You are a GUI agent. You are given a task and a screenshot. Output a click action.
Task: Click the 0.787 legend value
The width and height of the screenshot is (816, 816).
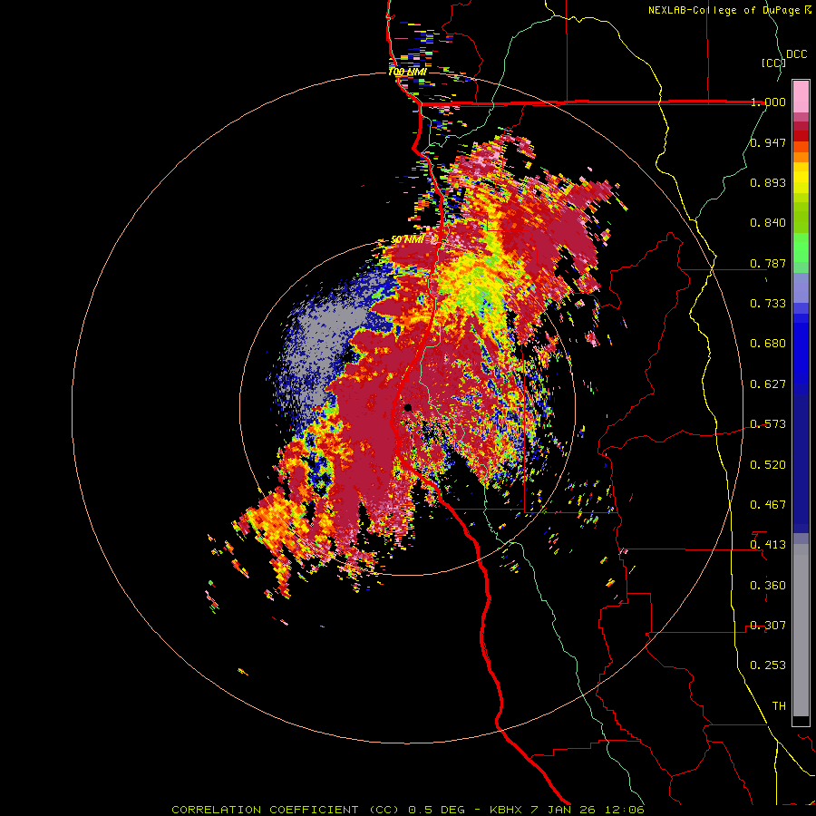coord(768,263)
